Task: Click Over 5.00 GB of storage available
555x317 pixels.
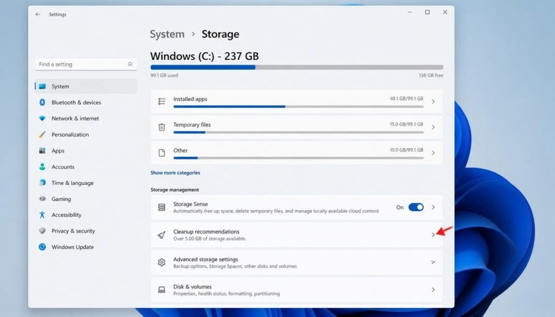Action: point(210,238)
